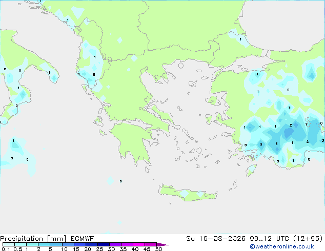Click the Peloponnese peninsula on the map
The height and width of the screenshot is (251, 325).
click(x=133, y=141)
